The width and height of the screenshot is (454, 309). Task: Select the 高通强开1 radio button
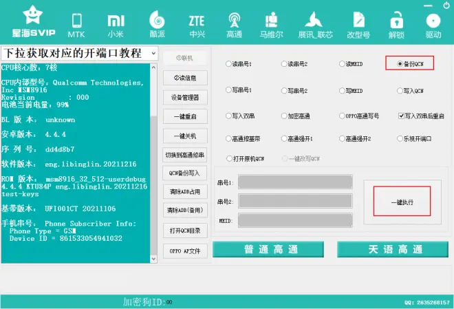284,139
